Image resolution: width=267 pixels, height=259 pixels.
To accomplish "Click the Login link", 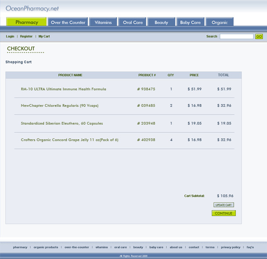I will click(x=10, y=36).
